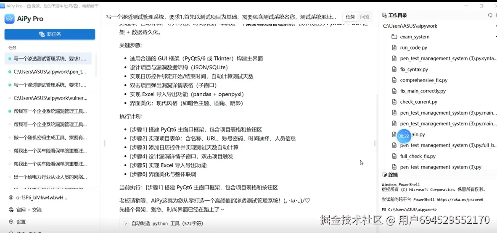
Task: Start a new task with 新任务 button
Action: click(50, 34)
